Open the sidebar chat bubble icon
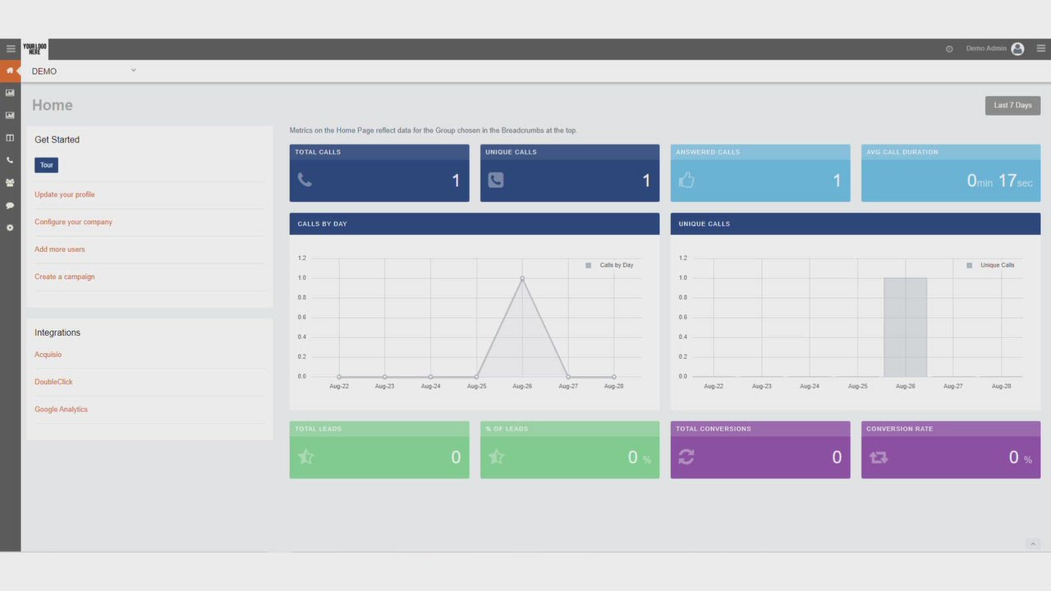1051x591 pixels. click(10, 205)
